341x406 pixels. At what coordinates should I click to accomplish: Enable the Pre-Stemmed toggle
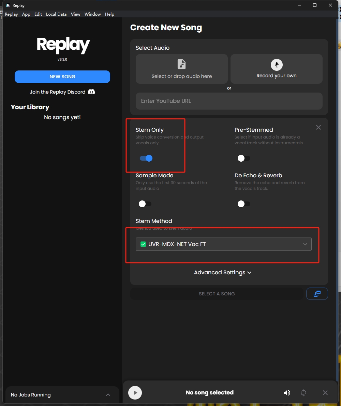coord(244,158)
